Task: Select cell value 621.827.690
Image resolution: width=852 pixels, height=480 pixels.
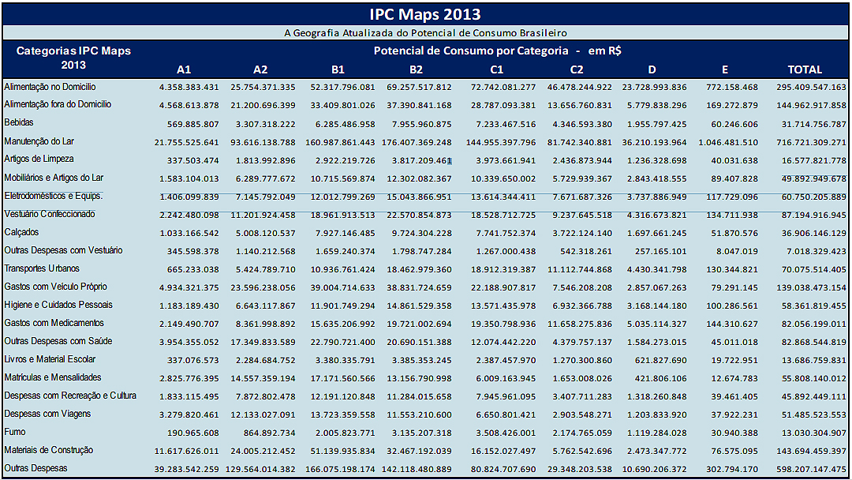Action: click(x=660, y=361)
